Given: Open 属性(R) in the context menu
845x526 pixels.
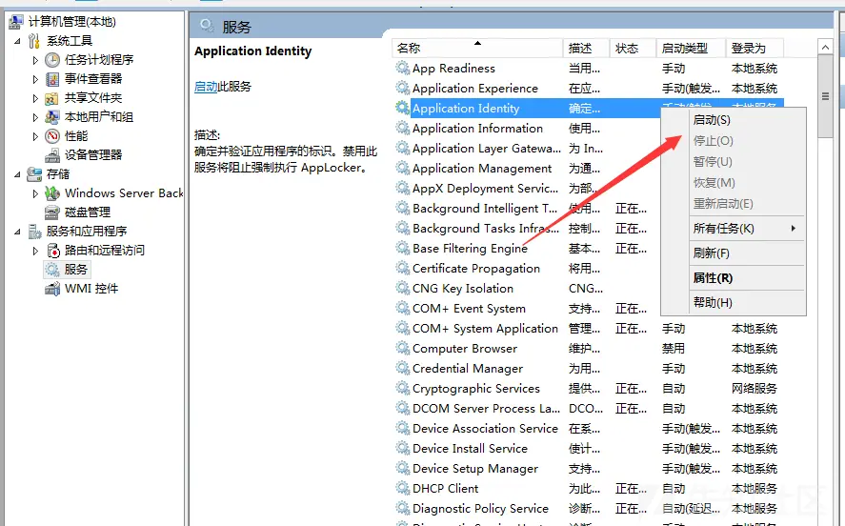Looking at the screenshot, I should (x=713, y=278).
